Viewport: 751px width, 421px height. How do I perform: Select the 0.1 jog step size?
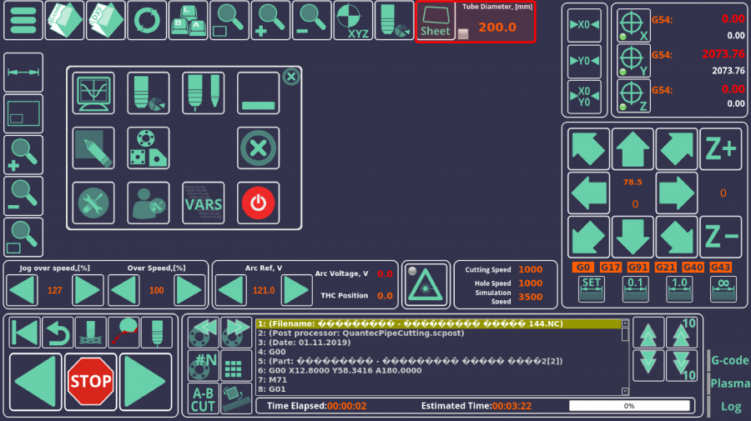(635, 289)
